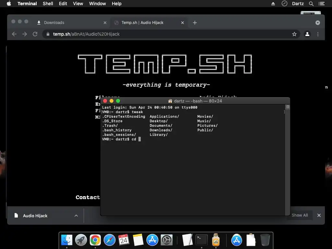Open the Edit menu
This screenshot has height=249, width=332.
click(63, 4)
